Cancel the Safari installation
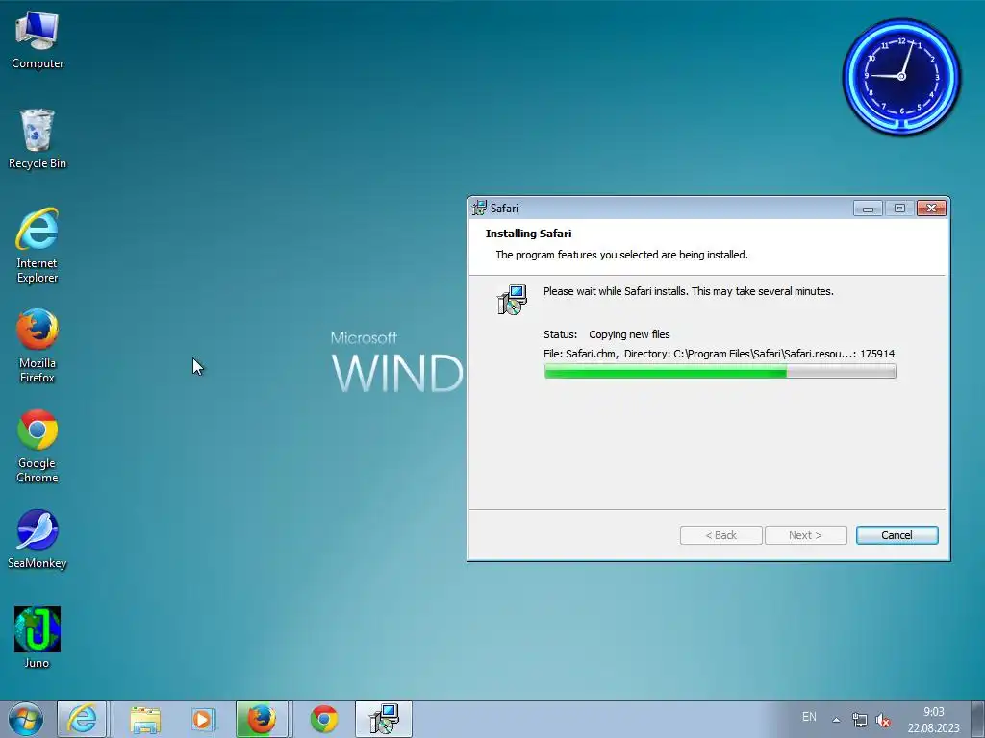The width and height of the screenshot is (985, 738). [897, 535]
